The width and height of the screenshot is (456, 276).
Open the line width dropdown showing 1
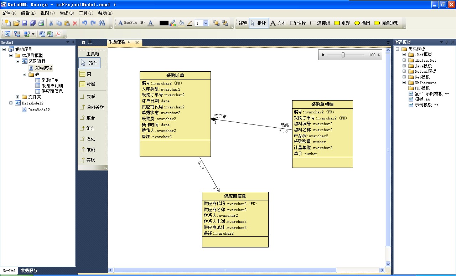coord(206,23)
